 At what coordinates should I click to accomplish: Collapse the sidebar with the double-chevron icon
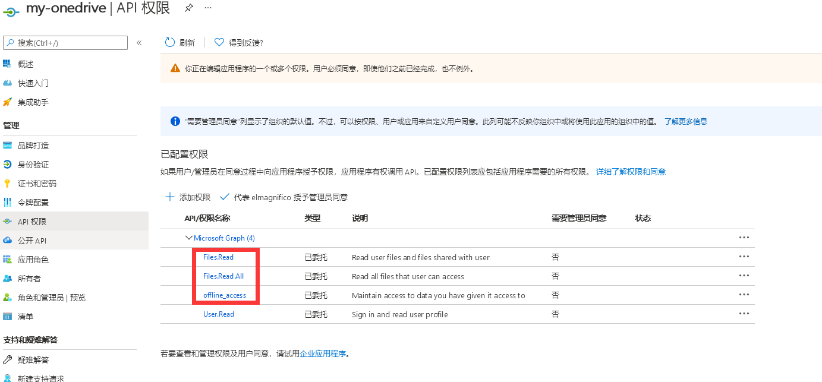pos(139,43)
